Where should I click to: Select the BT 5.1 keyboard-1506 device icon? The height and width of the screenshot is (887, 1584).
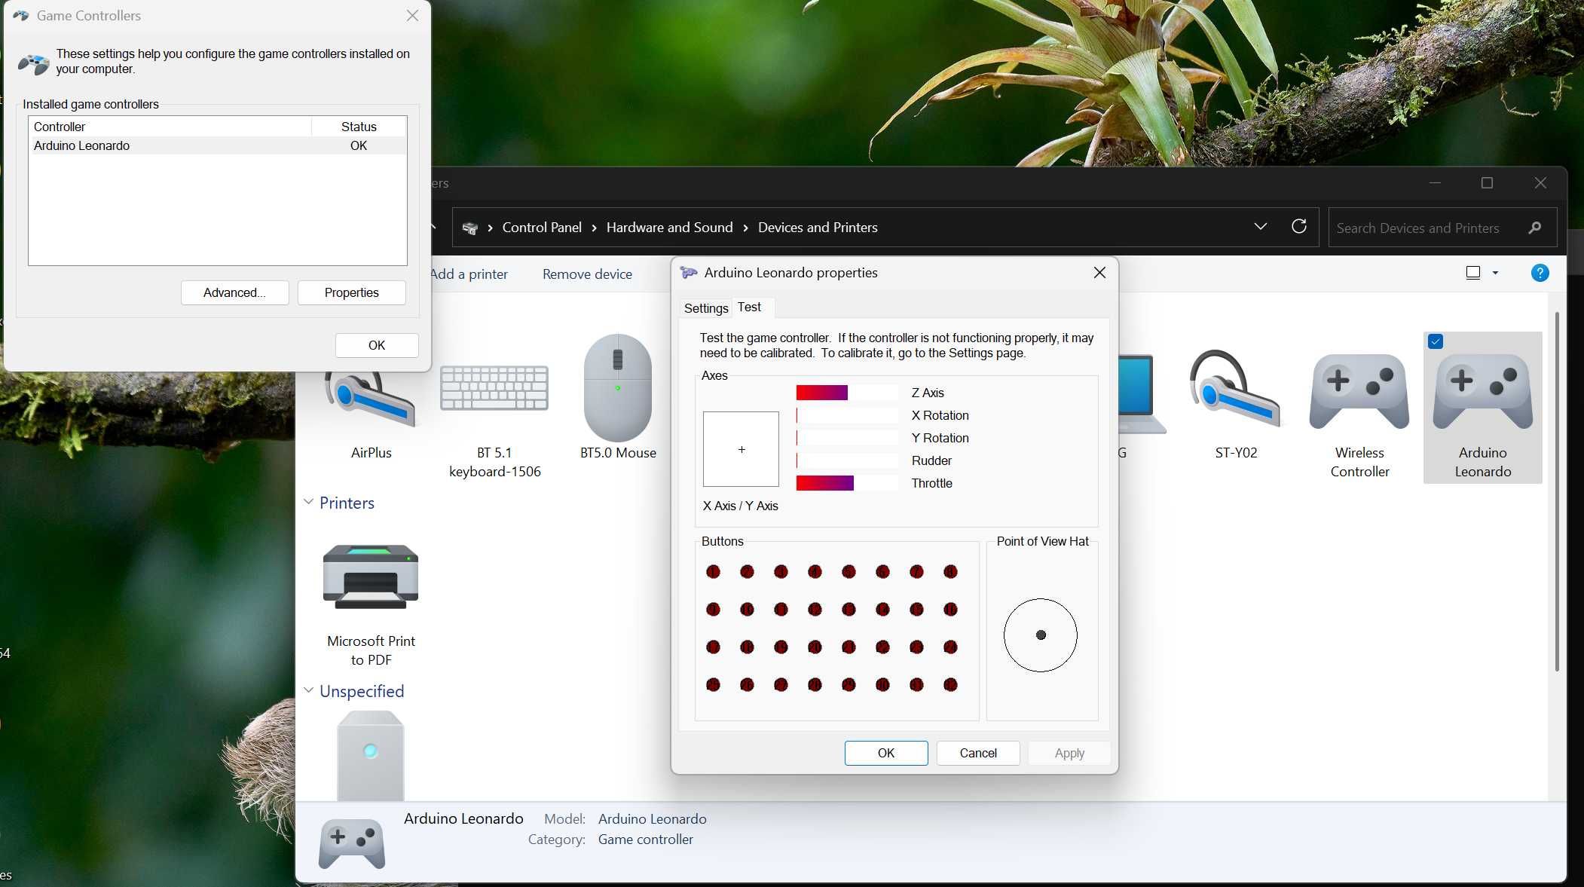(494, 388)
